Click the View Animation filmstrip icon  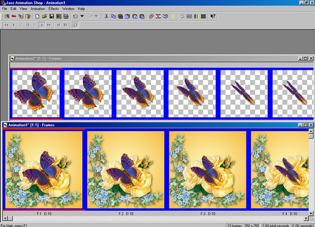203,16
